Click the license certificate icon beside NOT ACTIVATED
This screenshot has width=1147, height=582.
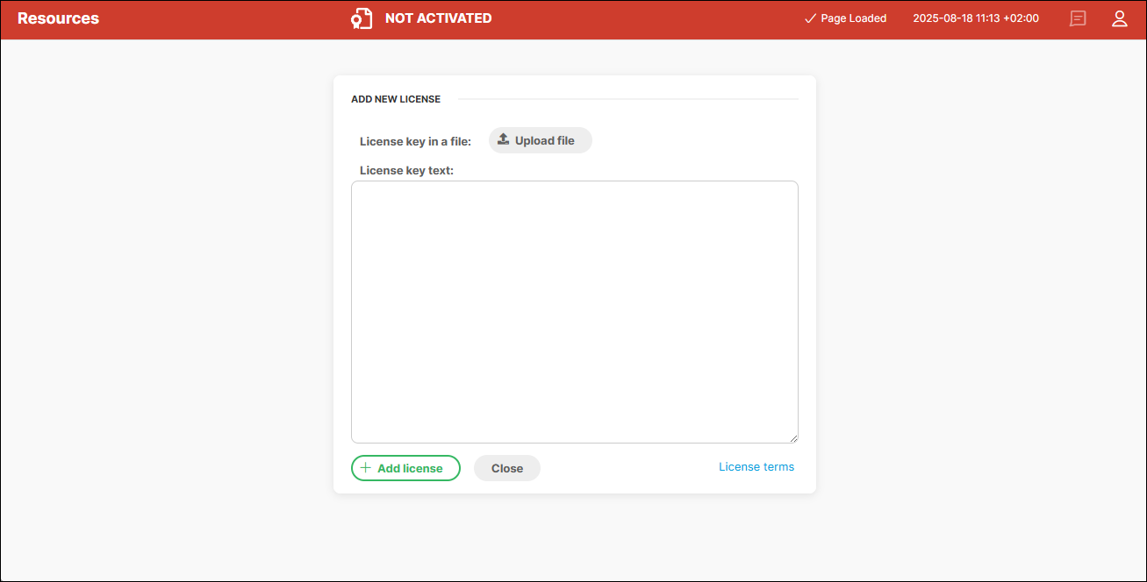point(362,18)
